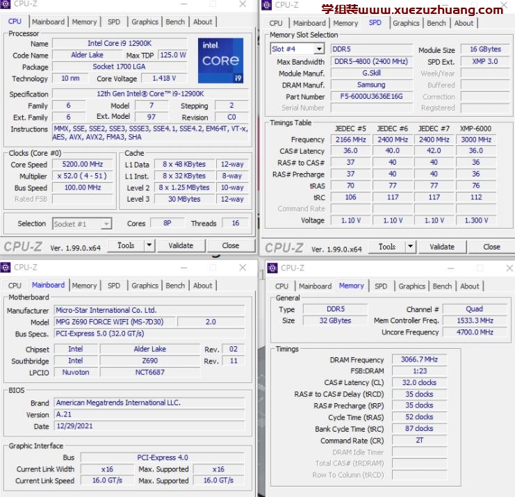
Task: Expand Tools dropdown arrow in CPU window
Action: 149,245
